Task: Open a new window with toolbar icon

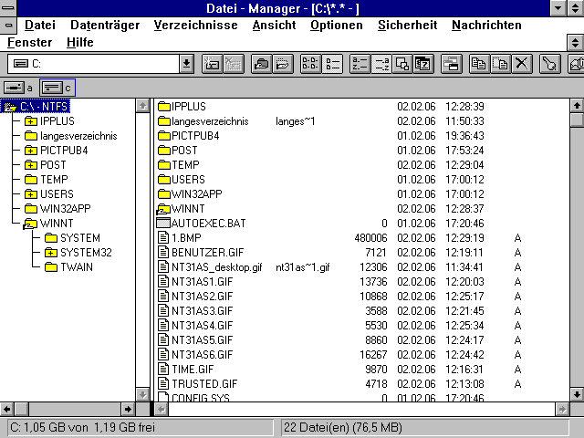Action: 451,64
